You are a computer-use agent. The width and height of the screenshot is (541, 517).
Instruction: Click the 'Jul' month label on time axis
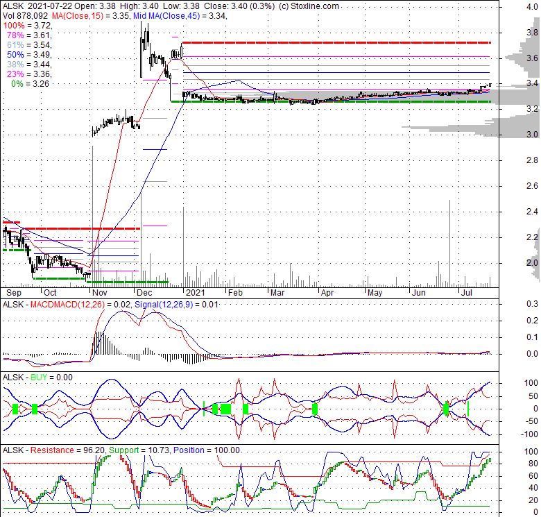coord(467,293)
